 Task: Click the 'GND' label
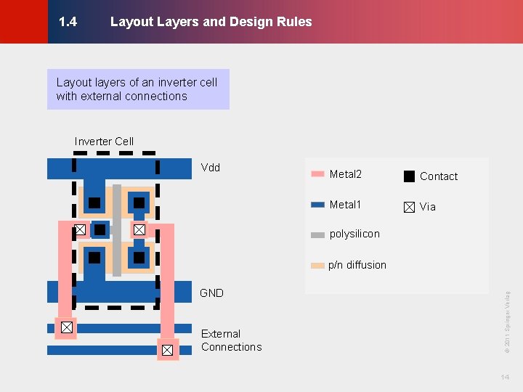pos(211,293)
